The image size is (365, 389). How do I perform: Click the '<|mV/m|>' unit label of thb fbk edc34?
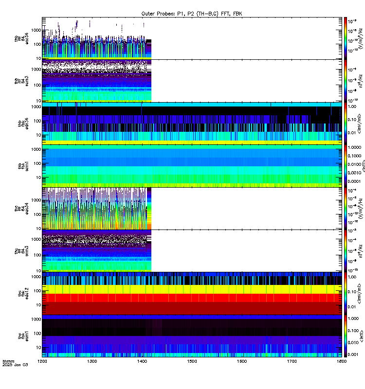360,124
